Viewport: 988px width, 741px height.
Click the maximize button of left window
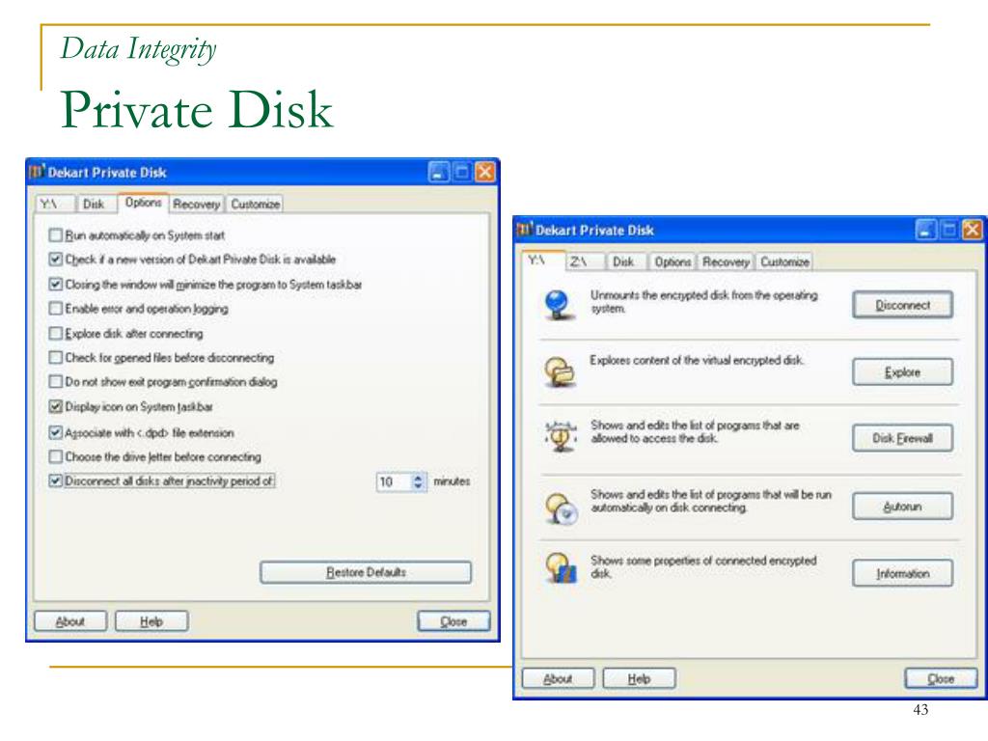coord(462,172)
